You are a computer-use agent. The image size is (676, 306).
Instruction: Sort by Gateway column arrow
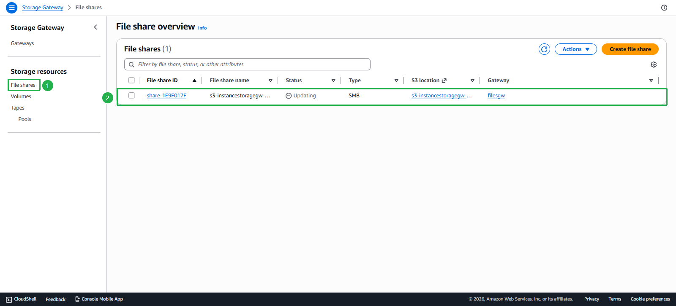[x=651, y=81]
